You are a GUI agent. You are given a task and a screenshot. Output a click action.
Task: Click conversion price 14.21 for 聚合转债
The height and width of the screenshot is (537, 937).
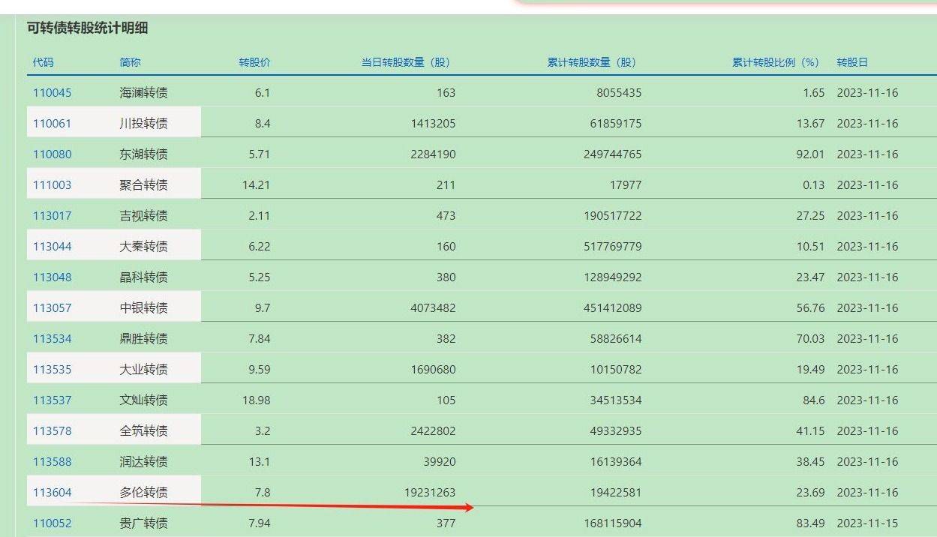pyautogui.click(x=256, y=185)
